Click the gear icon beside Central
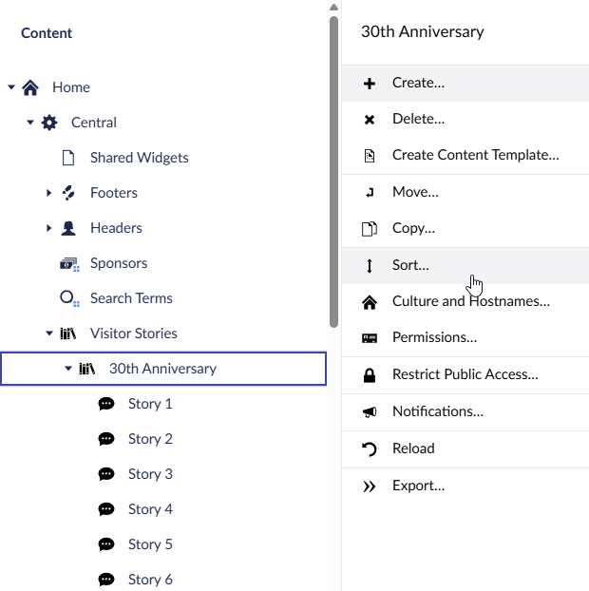Image resolution: width=589 pixels, height=591 pixels. [x=49, y=123]
